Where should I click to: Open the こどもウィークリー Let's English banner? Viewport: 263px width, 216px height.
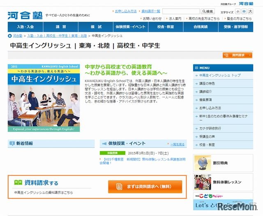click(x=223, y=201)
